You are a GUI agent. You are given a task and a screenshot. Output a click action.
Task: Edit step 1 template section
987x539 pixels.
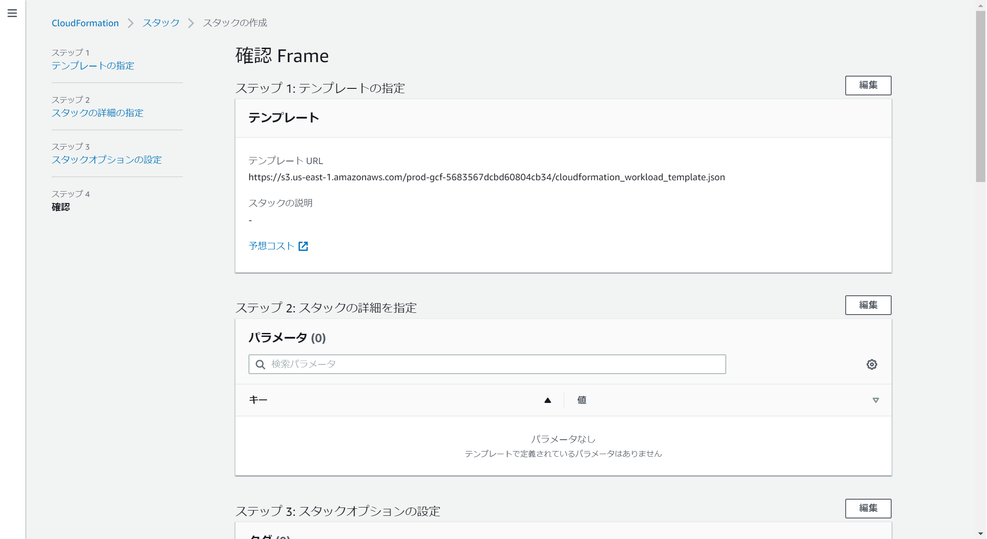click(868, 85)
